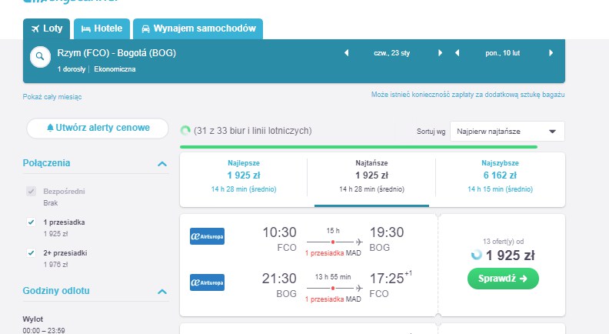Click the 13 ofert(y) od text
Viewport: 609px width, 334px height.
(x=503, y=242)
